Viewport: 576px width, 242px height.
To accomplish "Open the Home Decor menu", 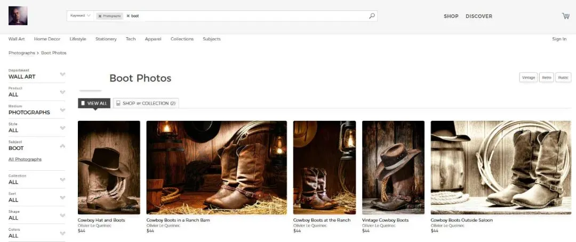I will pyautogui.click(x=47, y=39).
